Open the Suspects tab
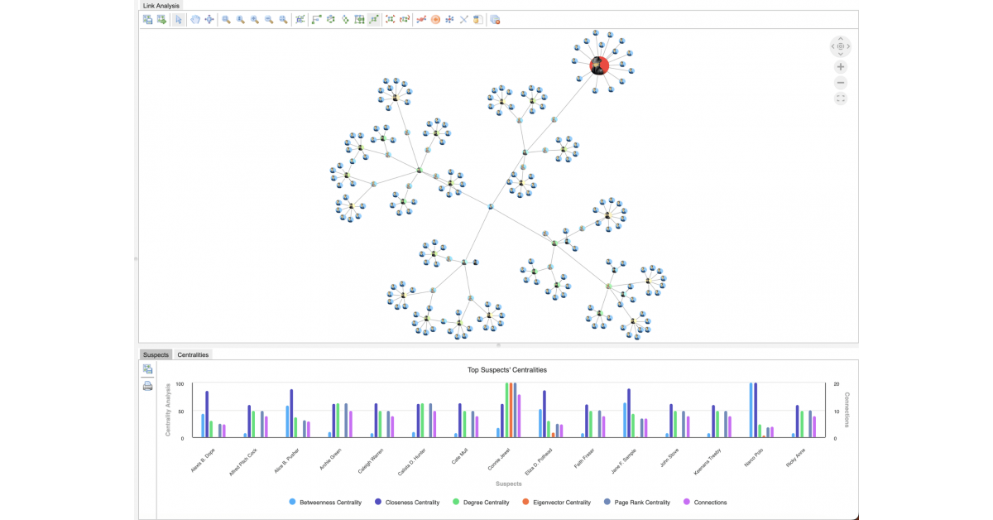The width and height of the screenshot is (993, 520). [156, 354]
